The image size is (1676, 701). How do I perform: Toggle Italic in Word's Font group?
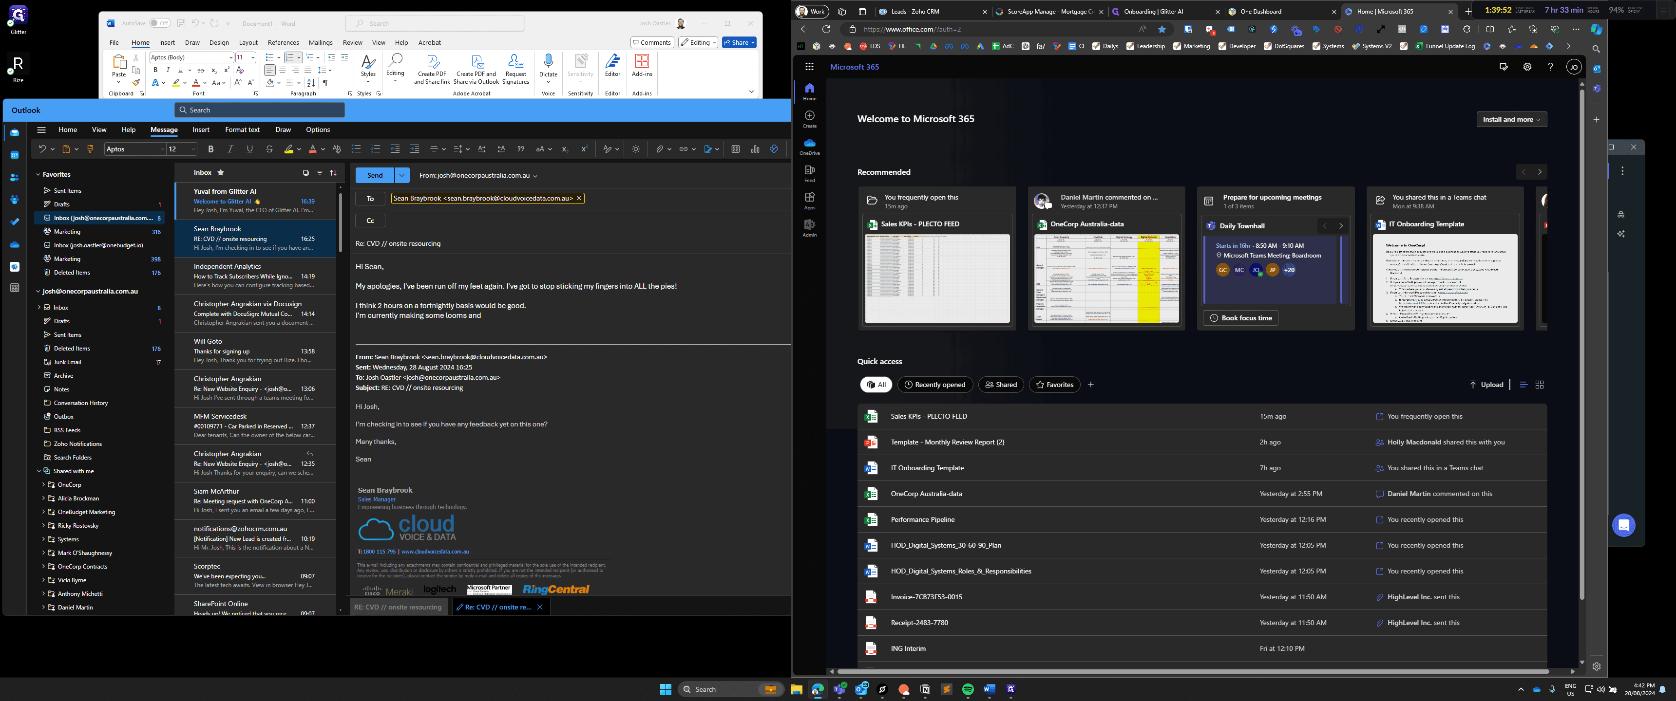click(x=168, y=70)
